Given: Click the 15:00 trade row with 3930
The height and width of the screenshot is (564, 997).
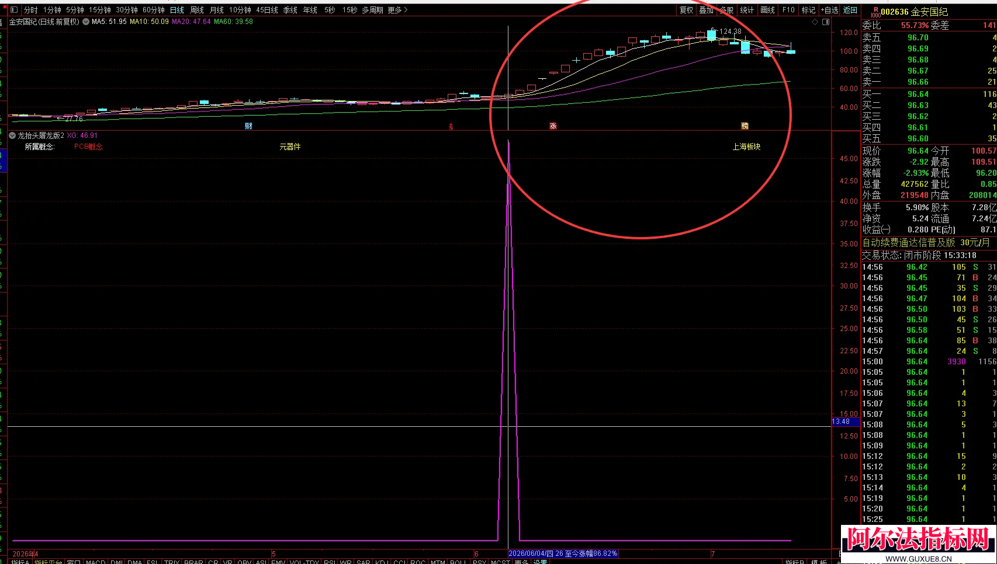Looking at the screenshot, I should pos(929,361).
